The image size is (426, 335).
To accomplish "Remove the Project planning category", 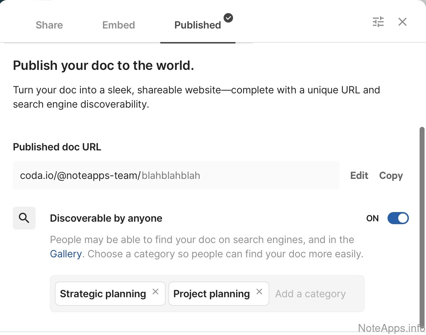I will [x=259, y=292].
